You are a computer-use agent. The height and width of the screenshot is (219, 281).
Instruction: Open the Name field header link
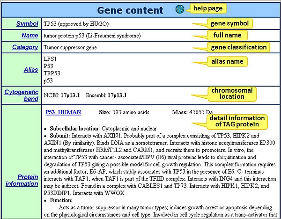point(30,35)
